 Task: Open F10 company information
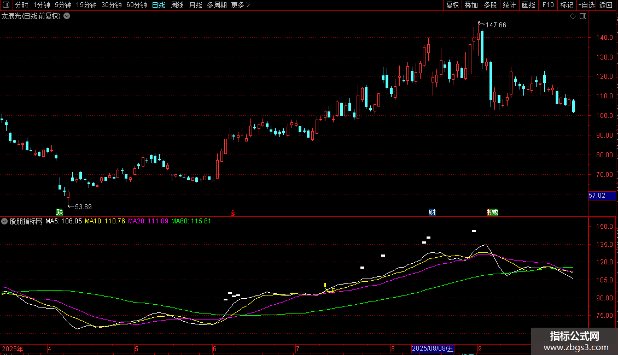(x=548, y=5)
